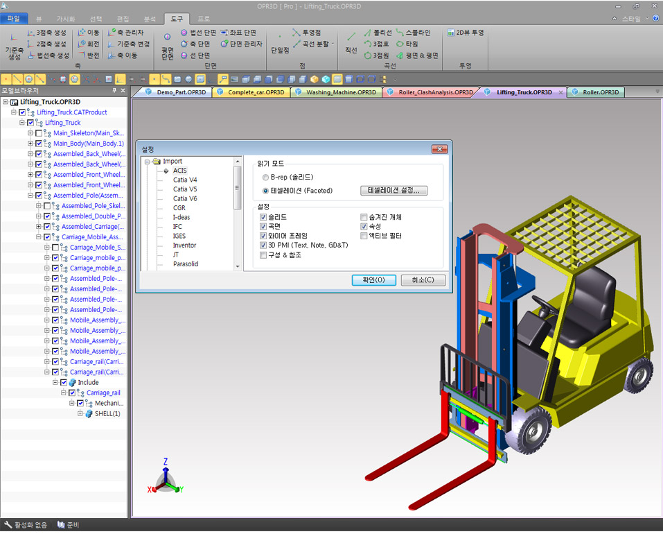Select the 3점축 생성 tool
This screenshot has width=663, height=534.
(x=47, y=33)
